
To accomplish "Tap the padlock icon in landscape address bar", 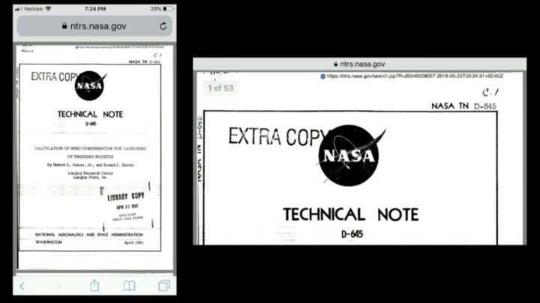I will [336, 64].
